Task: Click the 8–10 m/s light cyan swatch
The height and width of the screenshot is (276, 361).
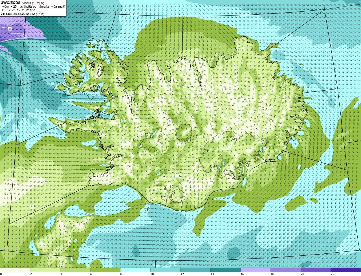Action: [x=135, y=270]
